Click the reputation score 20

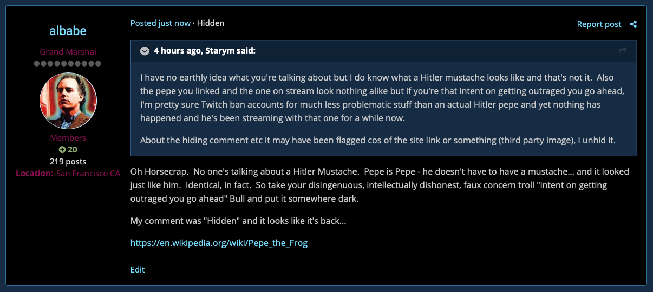[x=72, y=150]
